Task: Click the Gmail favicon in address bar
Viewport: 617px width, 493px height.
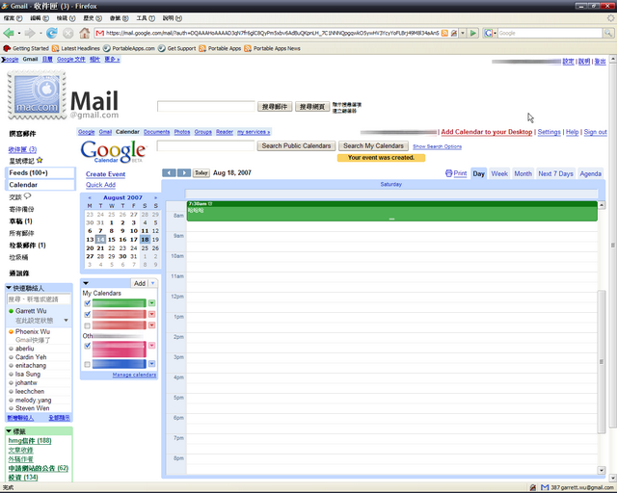Action: click(x=100, y=33)
